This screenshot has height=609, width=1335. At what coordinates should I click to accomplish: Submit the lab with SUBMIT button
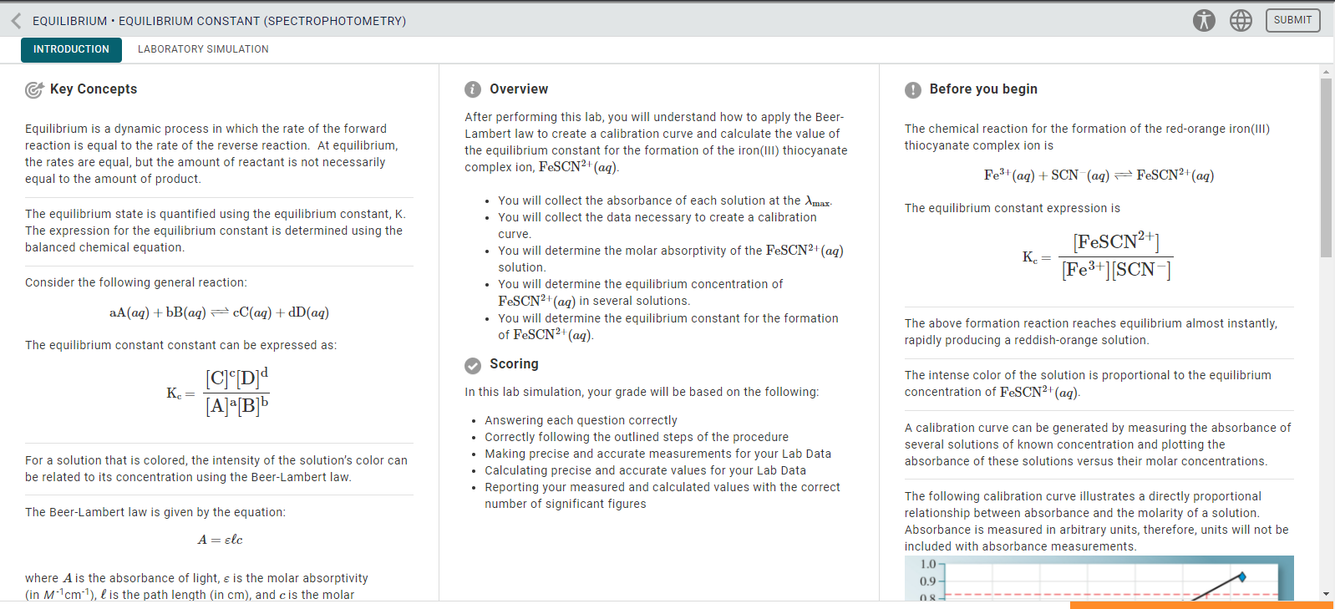click(1292, 20)
